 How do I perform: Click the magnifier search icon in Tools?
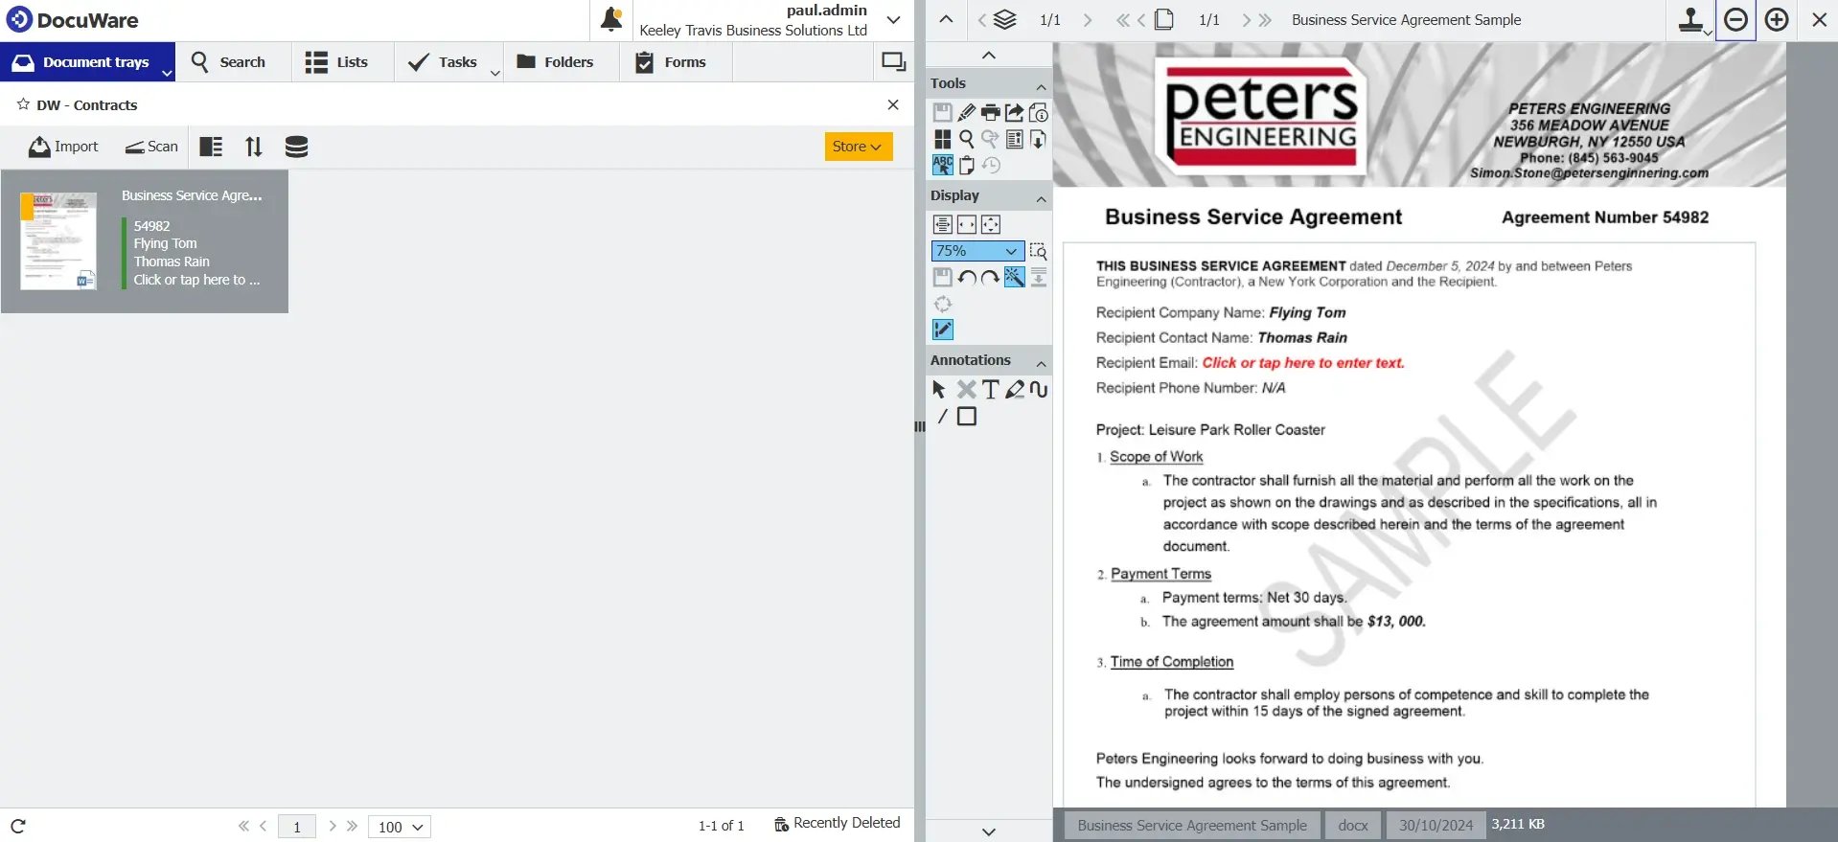click(x=967, y=139)
